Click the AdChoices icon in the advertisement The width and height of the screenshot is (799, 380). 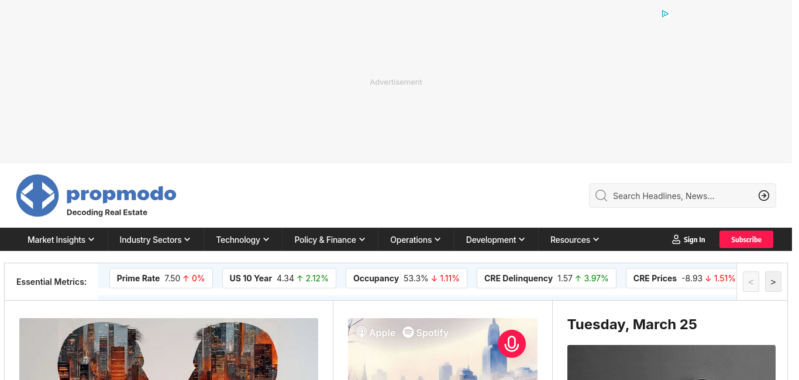coord(665,14)
